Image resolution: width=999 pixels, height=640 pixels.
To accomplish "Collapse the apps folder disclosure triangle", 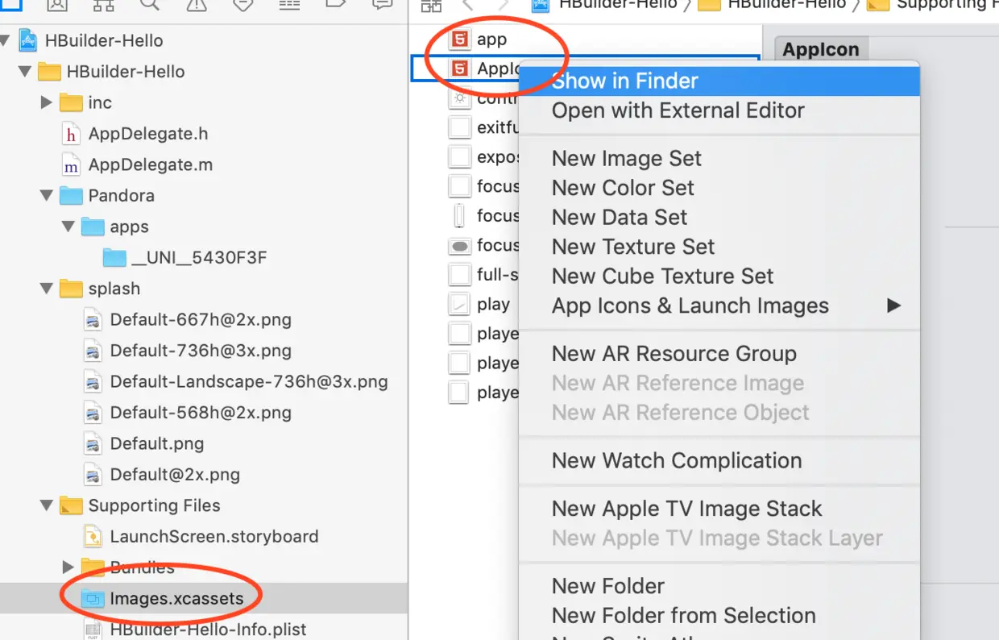I will [68, 227].
